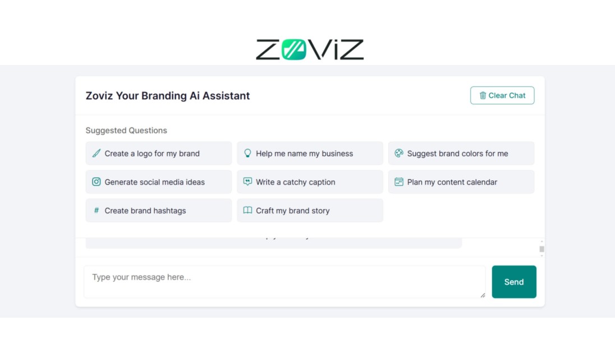Click the quote bubble icon for catchy caption
615x346 pixels.
pyautogui.click(x=247, y=181)
